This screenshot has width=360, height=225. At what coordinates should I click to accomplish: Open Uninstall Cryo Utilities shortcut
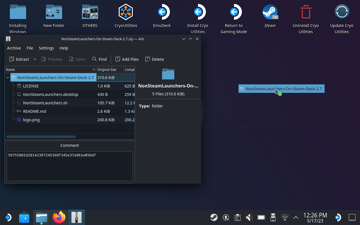306,12
